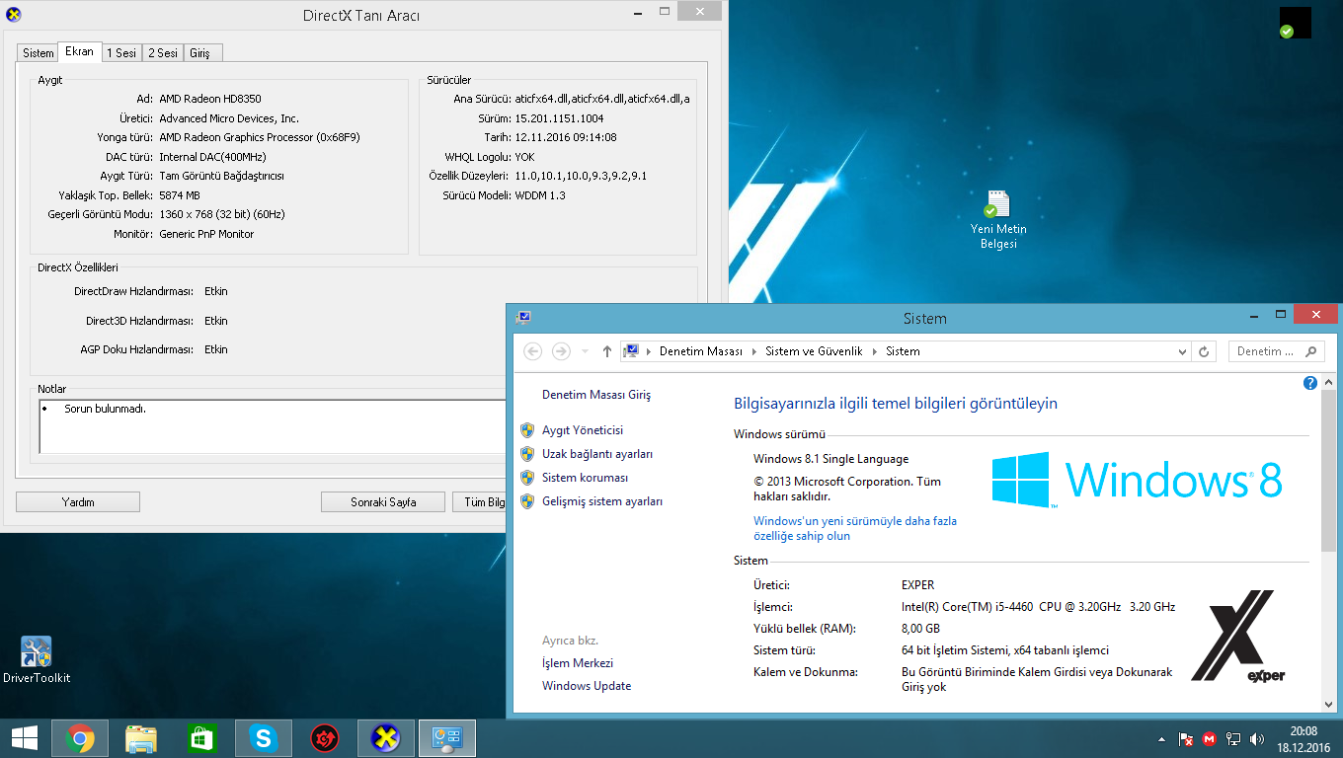Click the Denetim Masası search field

1269,351
